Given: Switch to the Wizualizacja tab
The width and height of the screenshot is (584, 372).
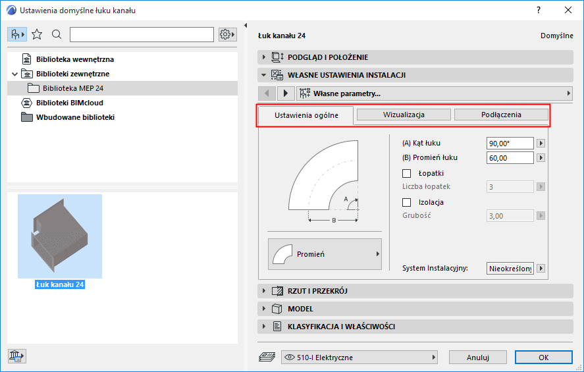Looking at the screenshot, I should [x=404, y=115].
